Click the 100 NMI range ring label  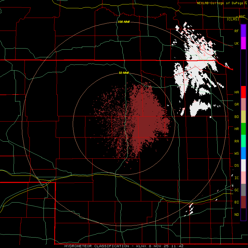pos(124,22)
